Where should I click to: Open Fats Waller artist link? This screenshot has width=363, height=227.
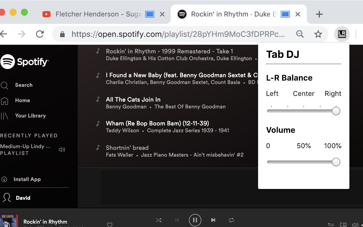pyautogui.click(x=119, y=155)
